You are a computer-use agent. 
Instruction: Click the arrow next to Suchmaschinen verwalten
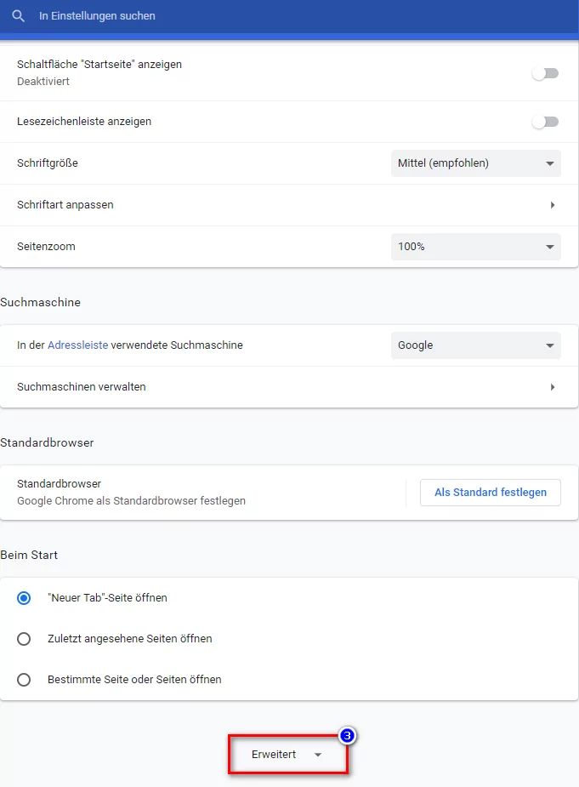[x=553, y=386]
